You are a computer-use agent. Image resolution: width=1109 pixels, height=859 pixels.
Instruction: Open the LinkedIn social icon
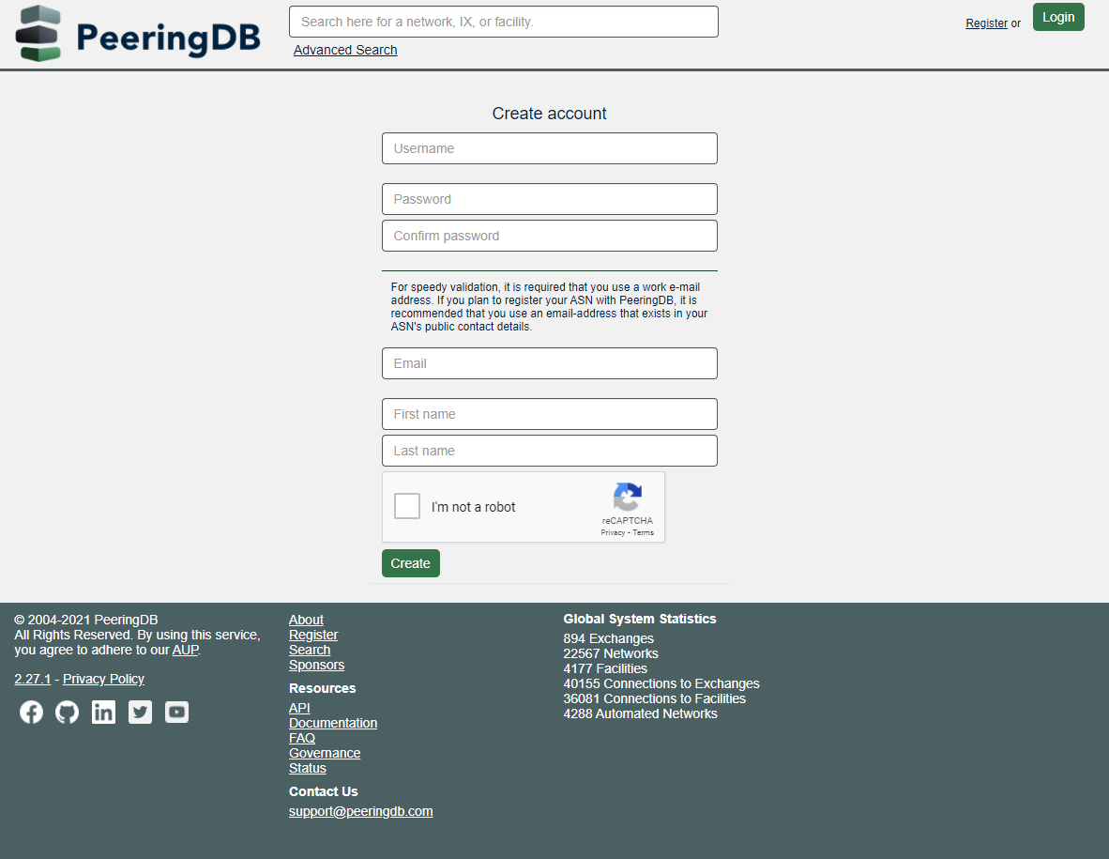click(103, 713)
